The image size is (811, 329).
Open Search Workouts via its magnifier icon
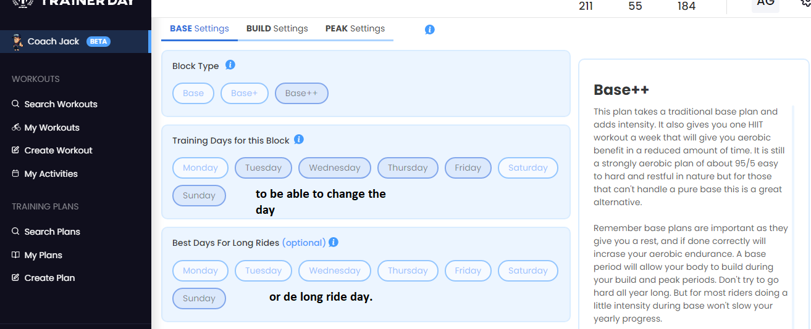(x=16, y=104)
